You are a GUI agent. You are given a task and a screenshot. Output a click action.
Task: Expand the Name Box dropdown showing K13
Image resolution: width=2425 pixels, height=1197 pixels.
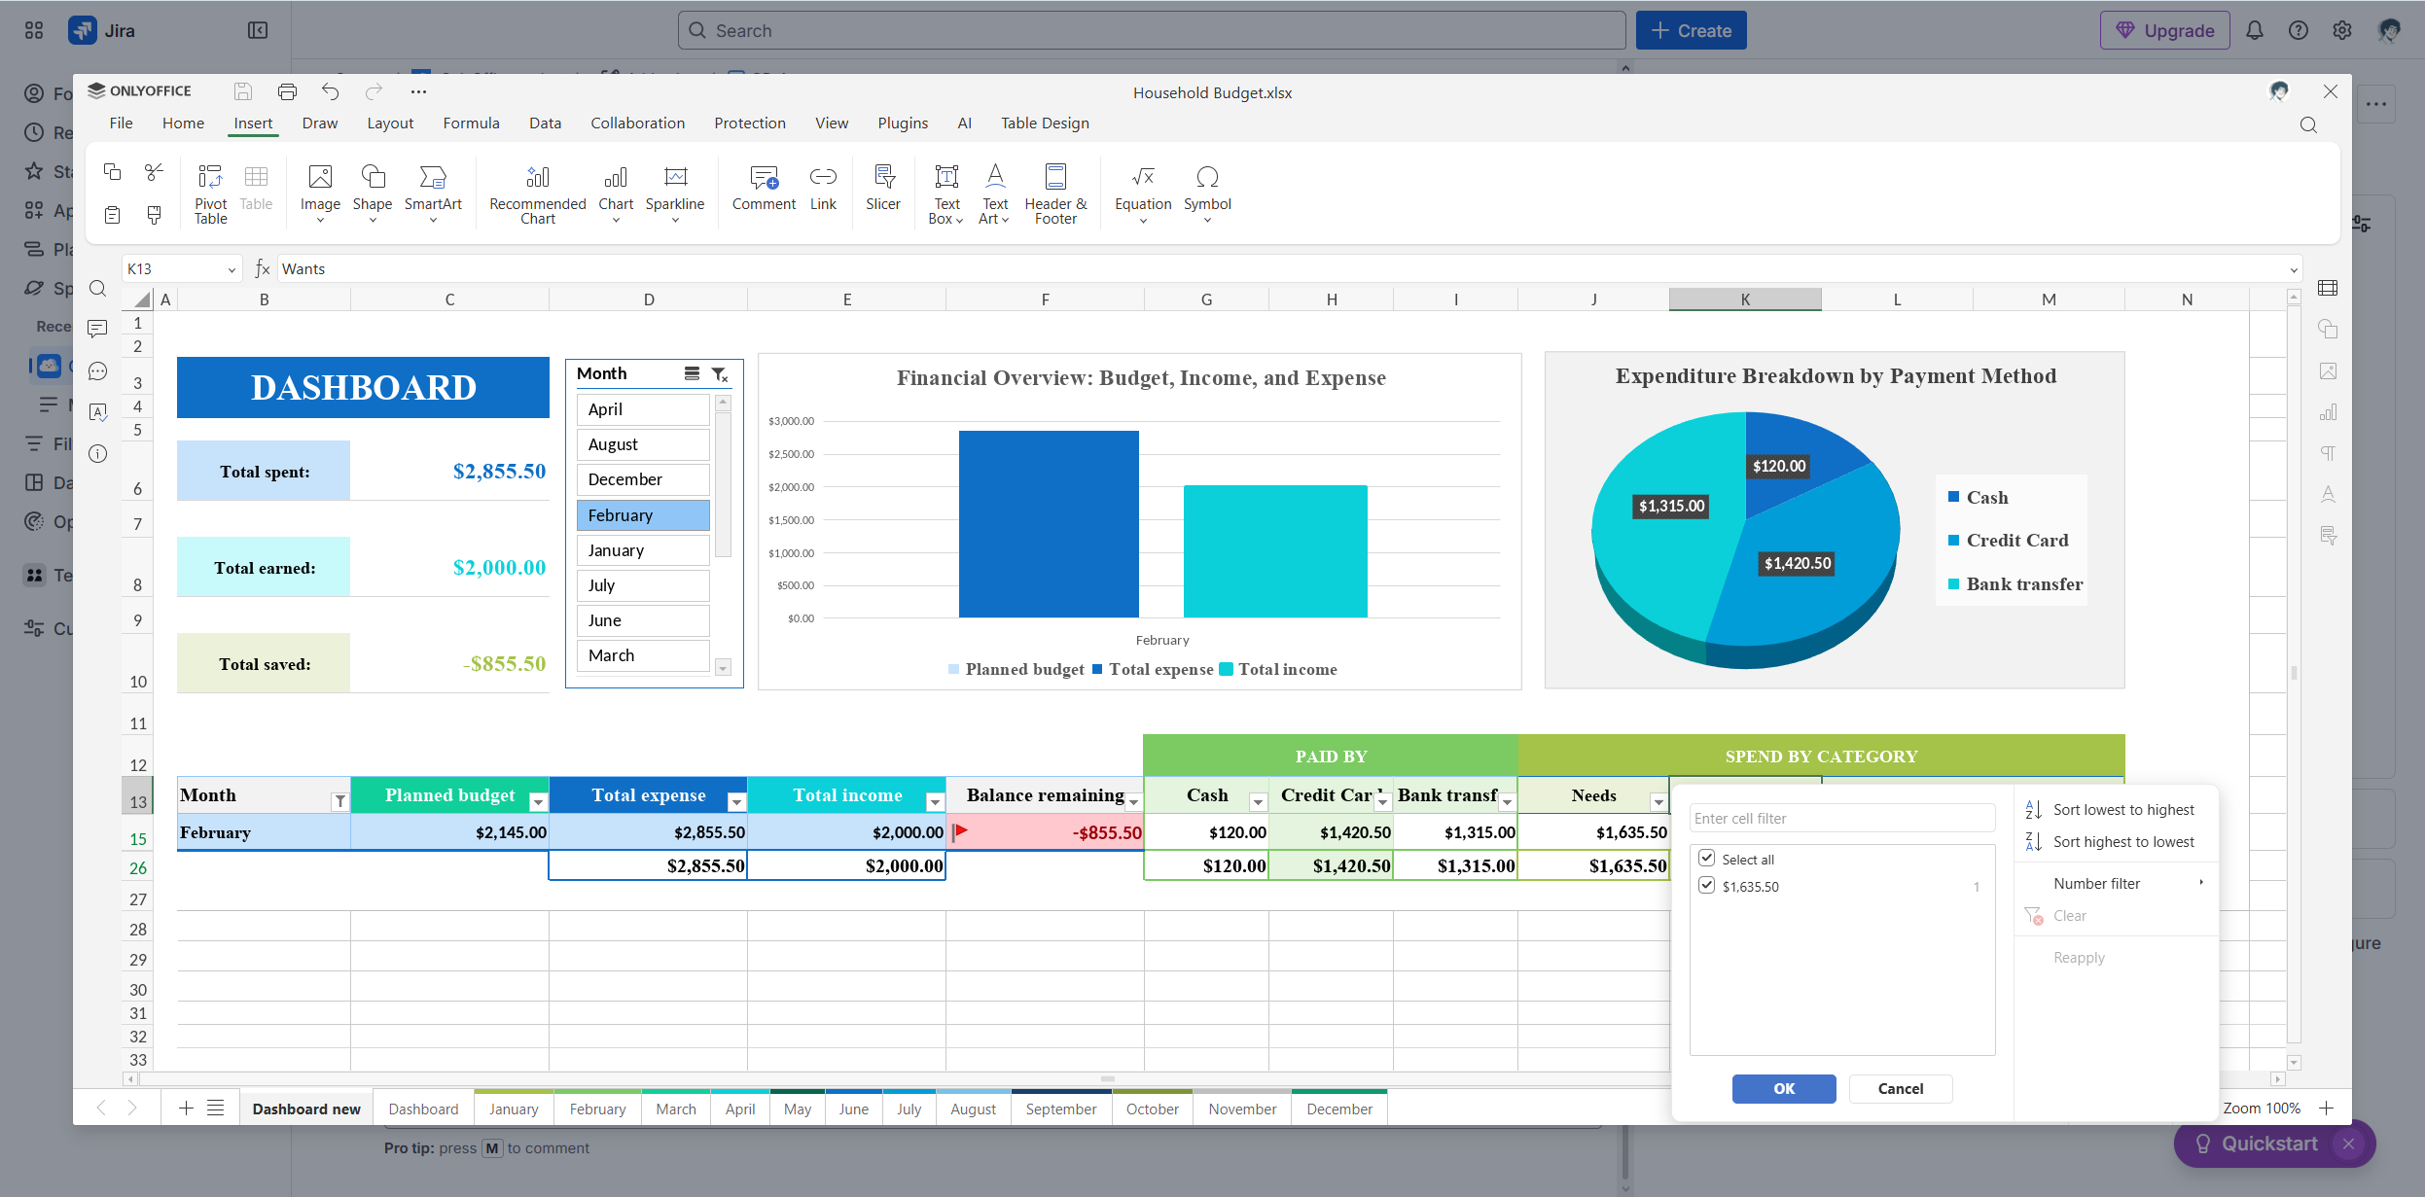click(232, 268)
